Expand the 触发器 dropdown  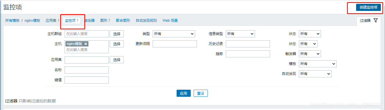tap(310, 54)
